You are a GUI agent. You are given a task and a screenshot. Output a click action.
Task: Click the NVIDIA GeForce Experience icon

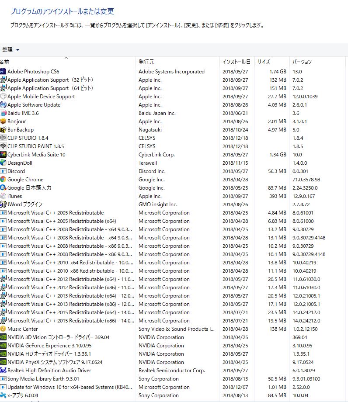[x=3, y=346]
